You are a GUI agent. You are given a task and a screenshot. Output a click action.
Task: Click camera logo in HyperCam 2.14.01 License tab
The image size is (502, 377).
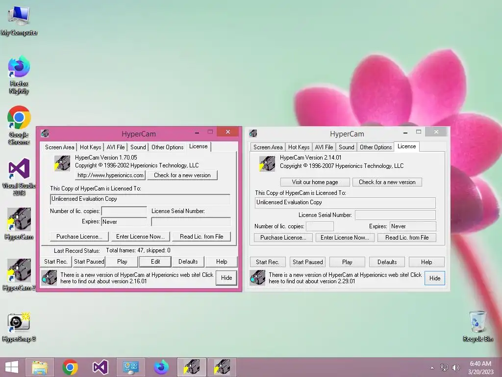[x=267, y=163]
